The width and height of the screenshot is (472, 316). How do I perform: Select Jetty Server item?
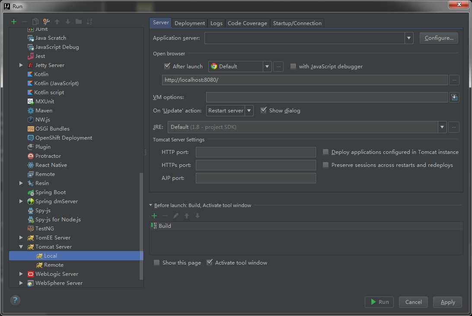coord(50,65)
